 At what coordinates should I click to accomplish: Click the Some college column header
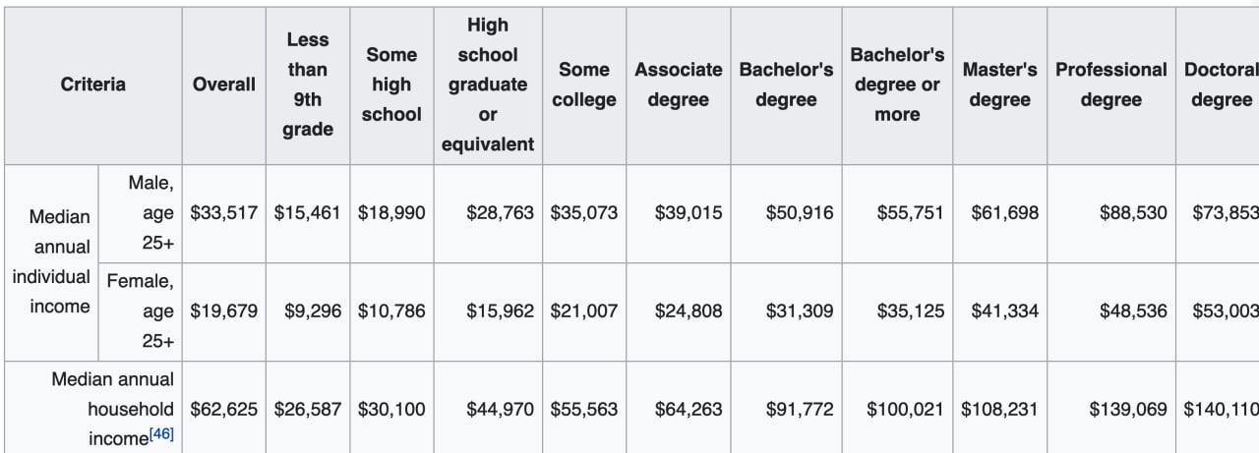(584, 85)
